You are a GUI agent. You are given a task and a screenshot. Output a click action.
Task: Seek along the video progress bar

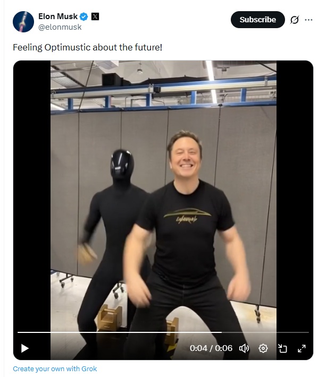pos(163,332)
